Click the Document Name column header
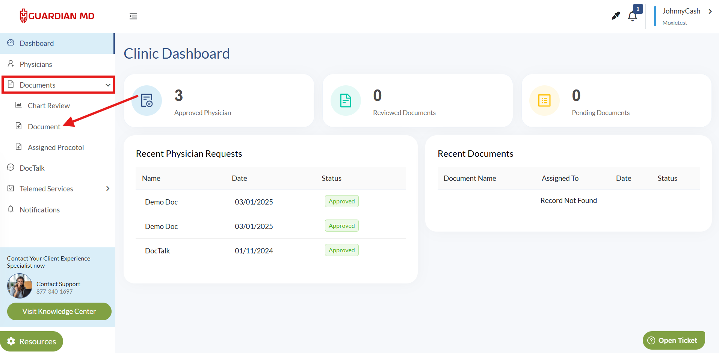Viewport: 719px width, 353px height. [470, 178]
